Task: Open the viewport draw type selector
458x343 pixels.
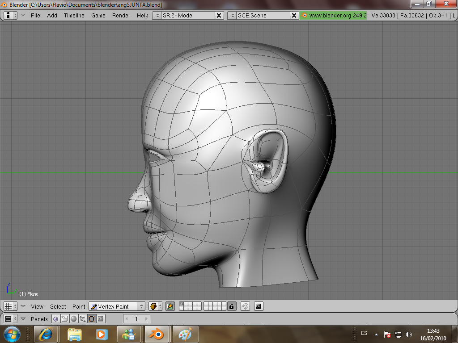Action: (x=155, y=306)
